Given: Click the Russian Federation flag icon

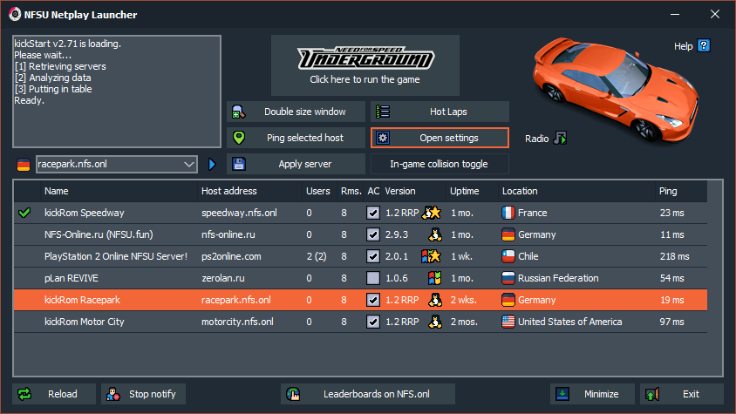Looking at the screenshot, I should point(508,278).
